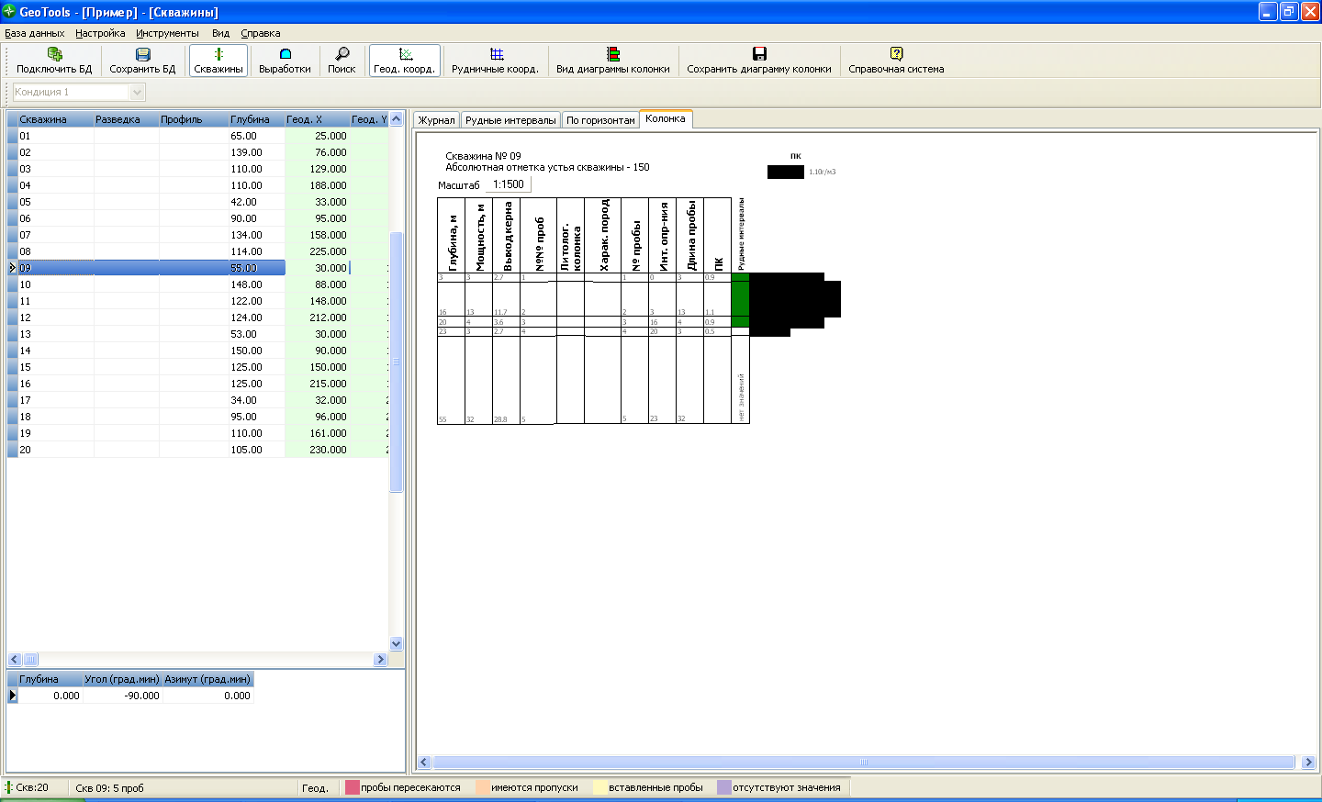
Task: Select the Колонка tab
Action: click(666, 118)
